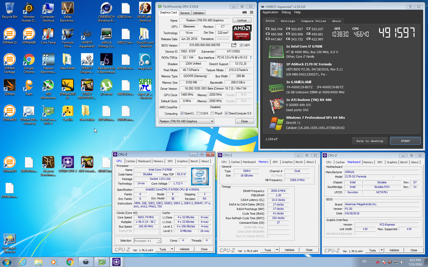Open ASRock Timing Configurator icon
The image size is (428, 267).
(x=106, y=38)
